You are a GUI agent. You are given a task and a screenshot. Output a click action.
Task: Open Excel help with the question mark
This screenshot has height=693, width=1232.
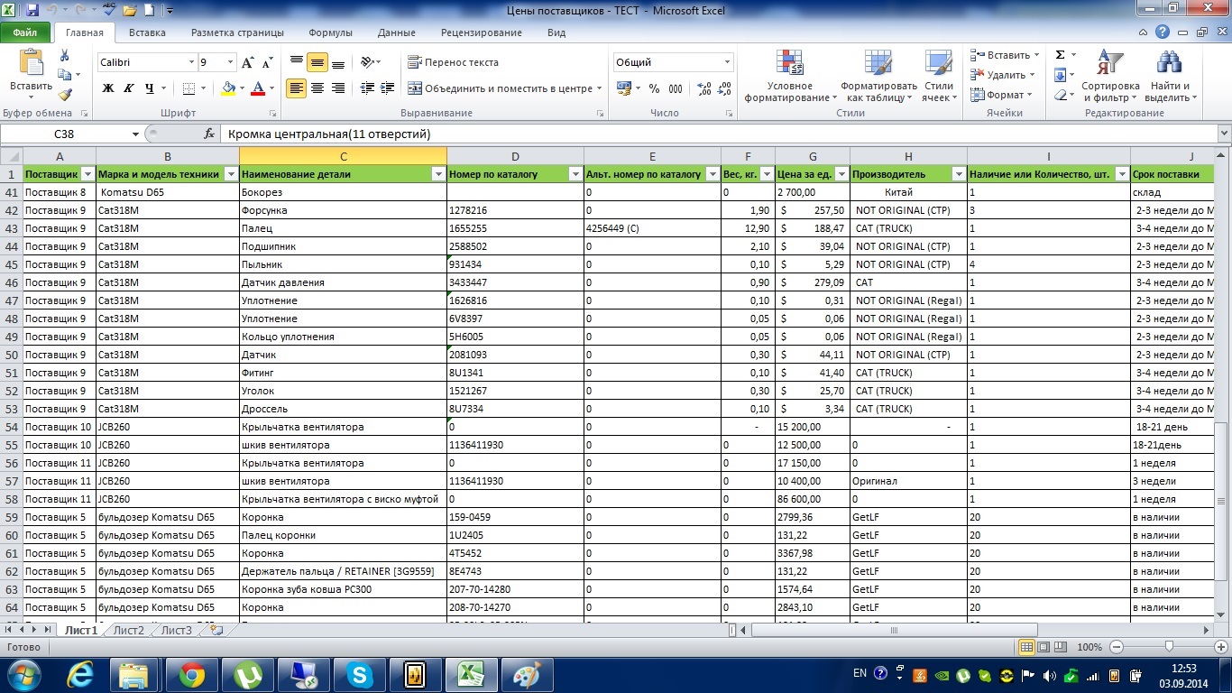tap(1163, 32)
